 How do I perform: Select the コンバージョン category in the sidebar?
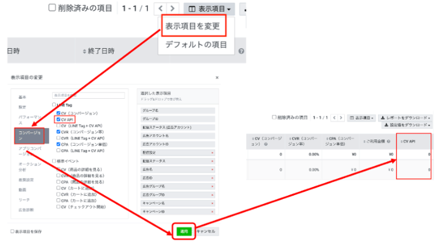click(x=30, y=136)
